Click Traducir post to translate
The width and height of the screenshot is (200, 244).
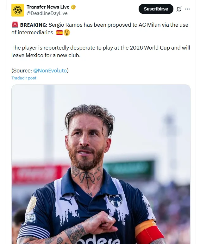tap(24, 78)
